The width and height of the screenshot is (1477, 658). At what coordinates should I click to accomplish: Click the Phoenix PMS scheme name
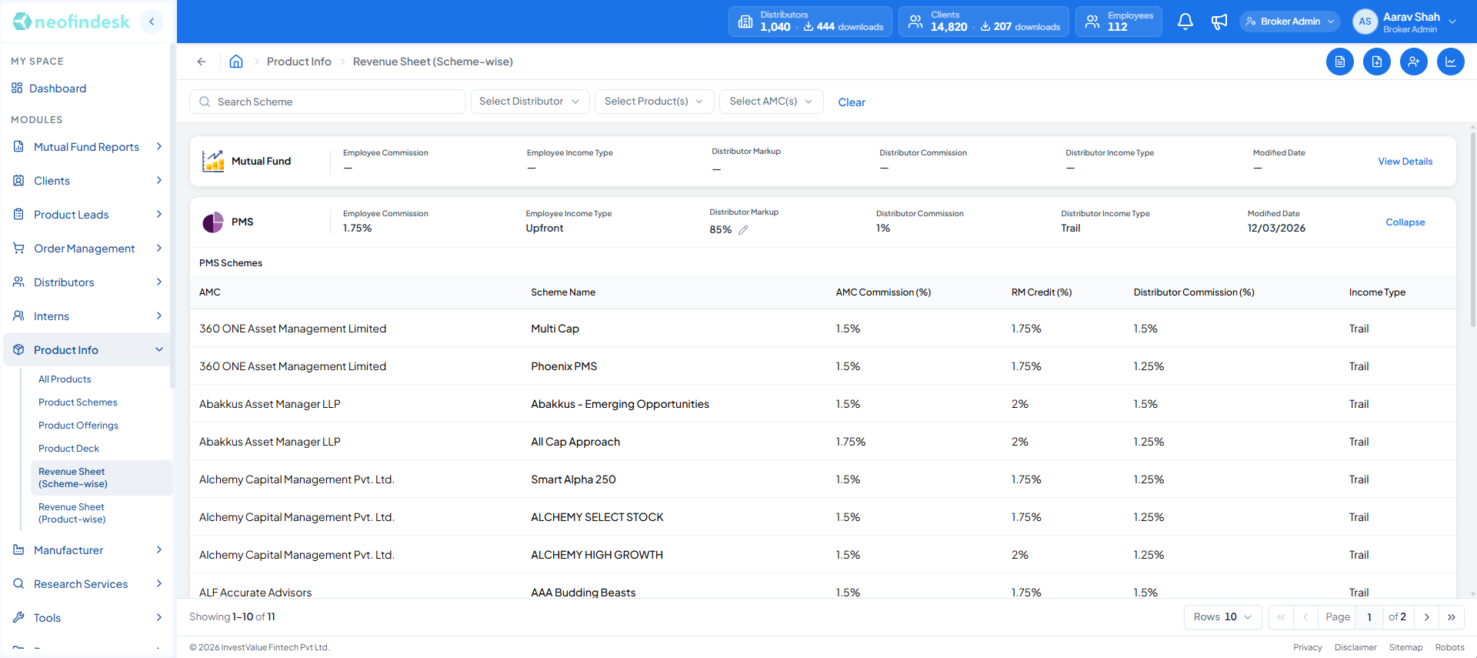tap(564, 366)
